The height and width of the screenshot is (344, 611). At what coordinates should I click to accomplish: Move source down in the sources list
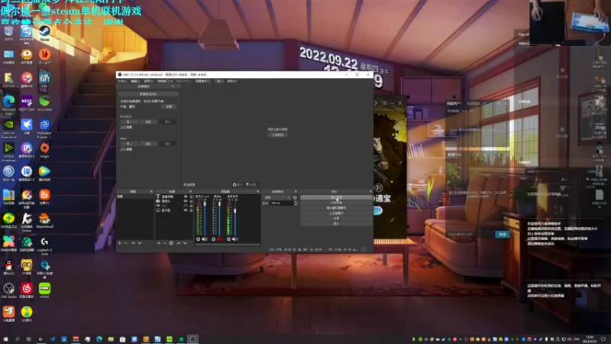click(185, 243)
